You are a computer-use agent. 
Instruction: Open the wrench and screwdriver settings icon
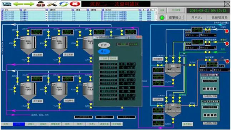pyautogui.click(x=52, y=4)
